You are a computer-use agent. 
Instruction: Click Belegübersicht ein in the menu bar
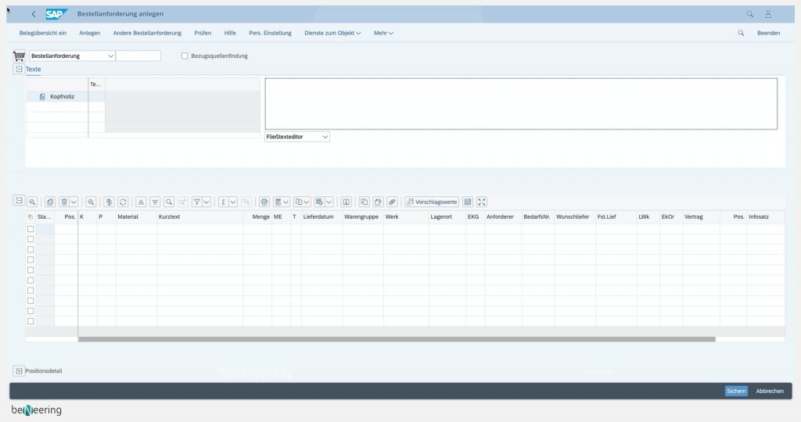(x=43, y=33)
